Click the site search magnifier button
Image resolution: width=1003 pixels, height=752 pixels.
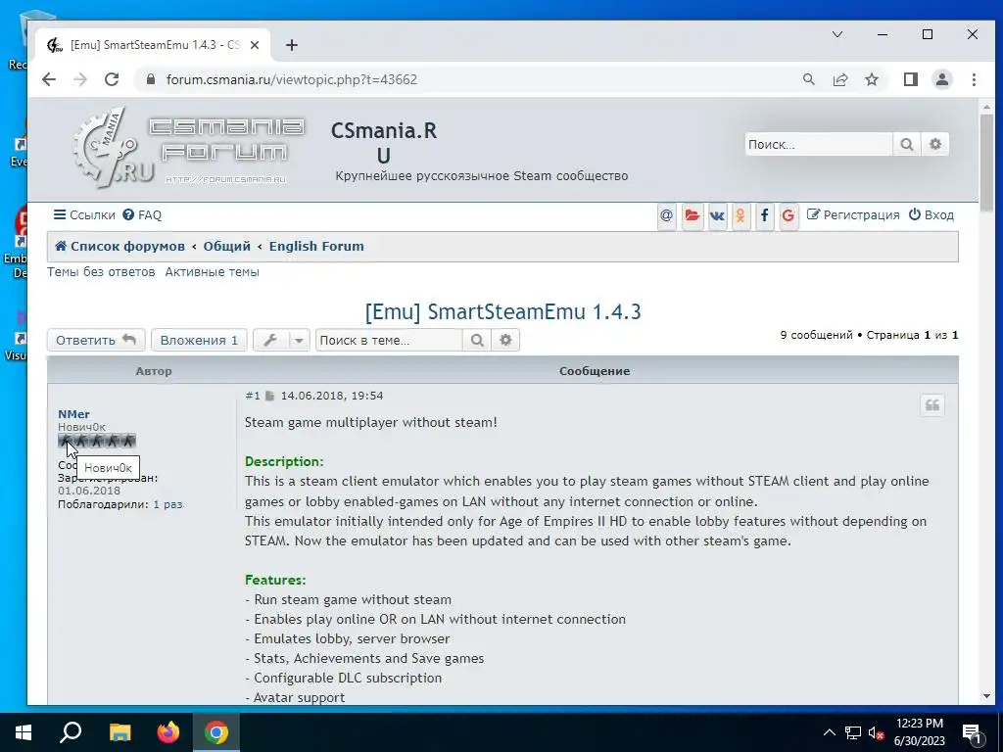906,145
